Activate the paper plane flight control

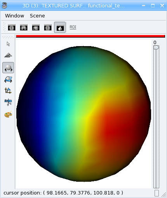[8, 55]
